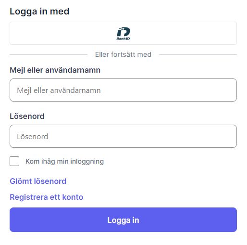Image resolution: width=247 pixels, height=245 pixels.
Task: Select the grey Lösenord placeholder text
Action: [33, 137]
